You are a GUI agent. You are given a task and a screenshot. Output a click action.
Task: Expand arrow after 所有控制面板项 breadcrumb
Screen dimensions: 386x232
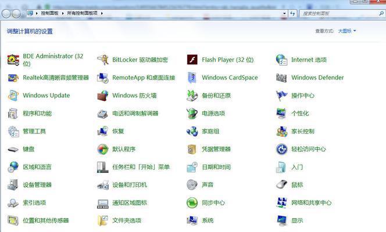pos(102,13)
